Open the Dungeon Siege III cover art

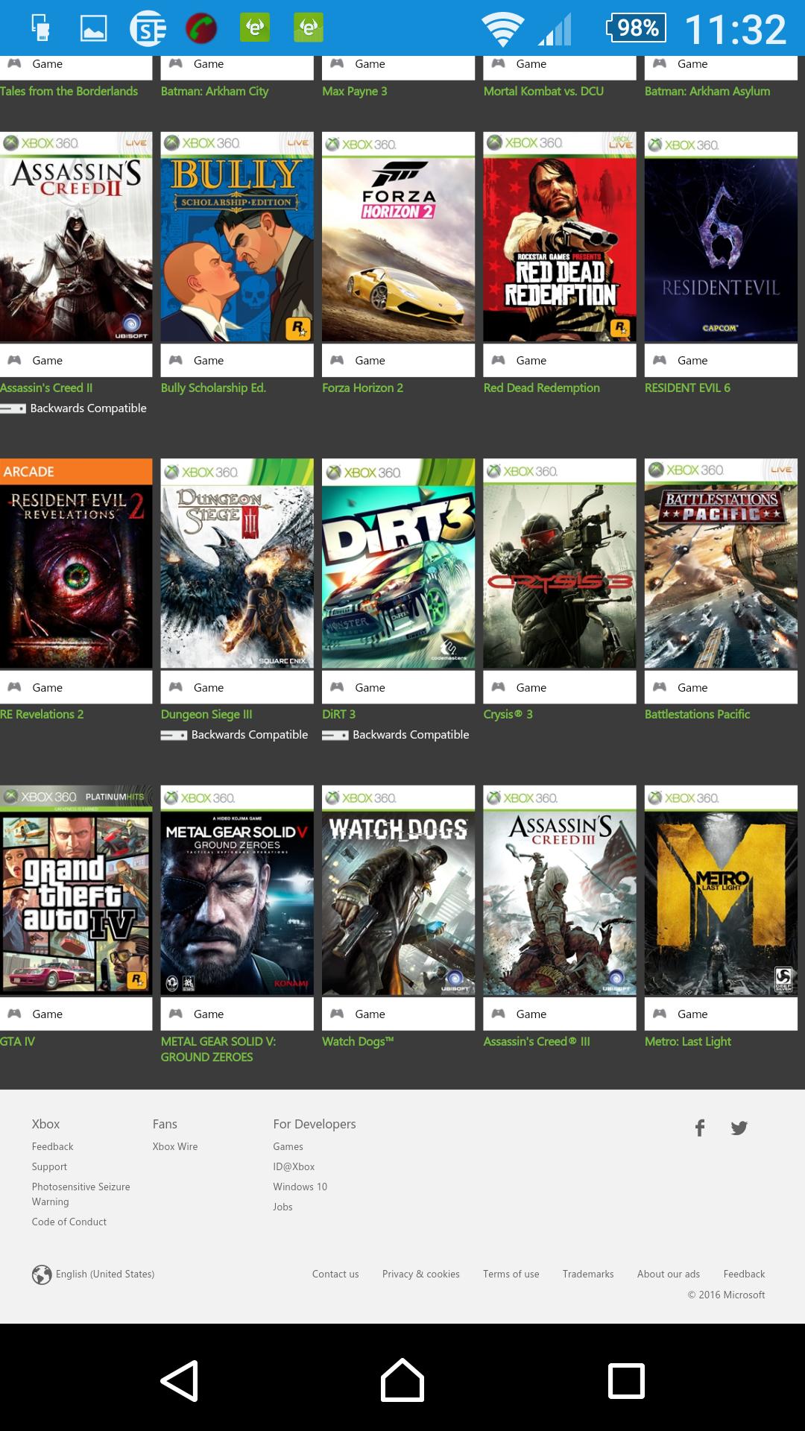point(237,563)
